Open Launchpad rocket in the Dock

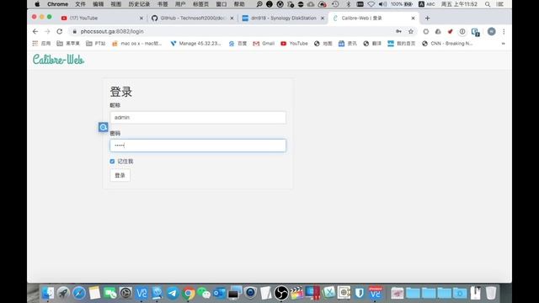tap(63, 293)
